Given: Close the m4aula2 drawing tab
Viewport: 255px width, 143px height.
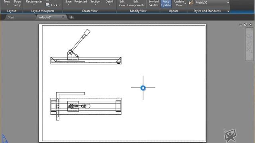Looking at the screenshot, I should [x=63, y=17].
